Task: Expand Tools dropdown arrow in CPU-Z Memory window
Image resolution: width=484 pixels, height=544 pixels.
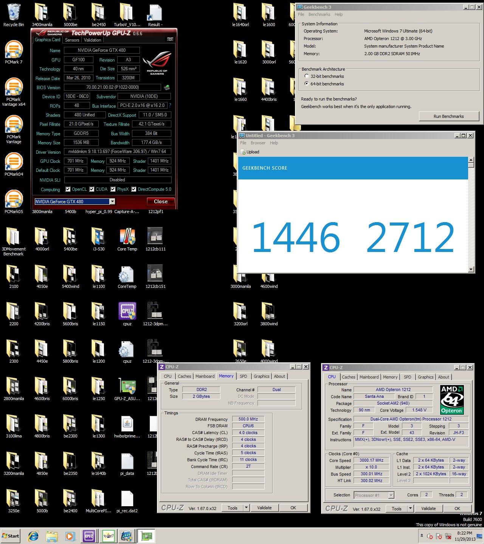Action: click(246, 508)
